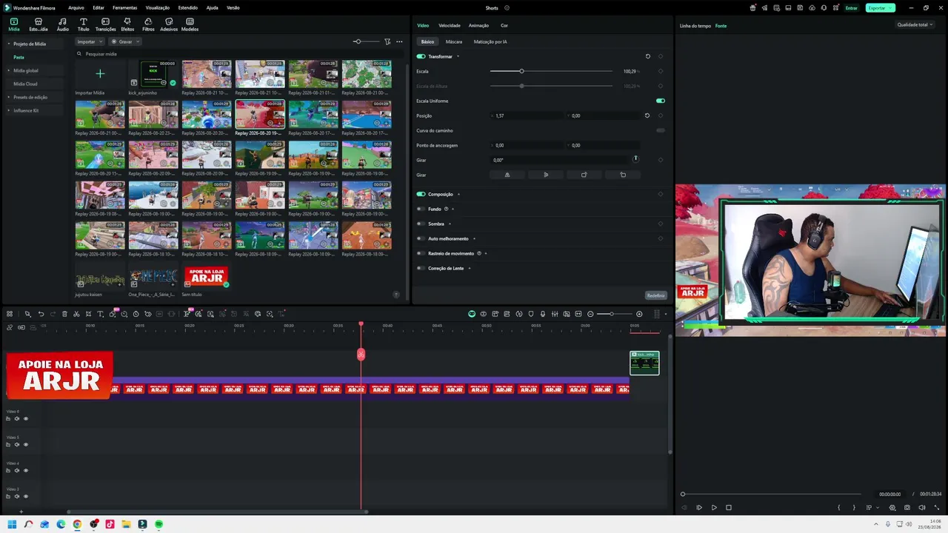Open the Importar dropdown
The image size is (948, 533).
coord(89,41)
